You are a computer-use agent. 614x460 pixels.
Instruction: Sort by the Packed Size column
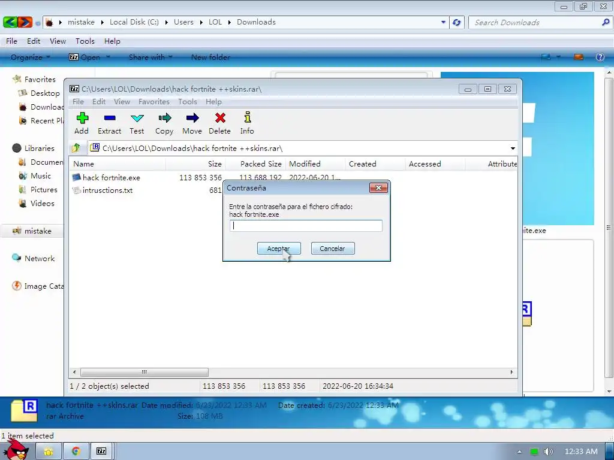coord(255,164)
